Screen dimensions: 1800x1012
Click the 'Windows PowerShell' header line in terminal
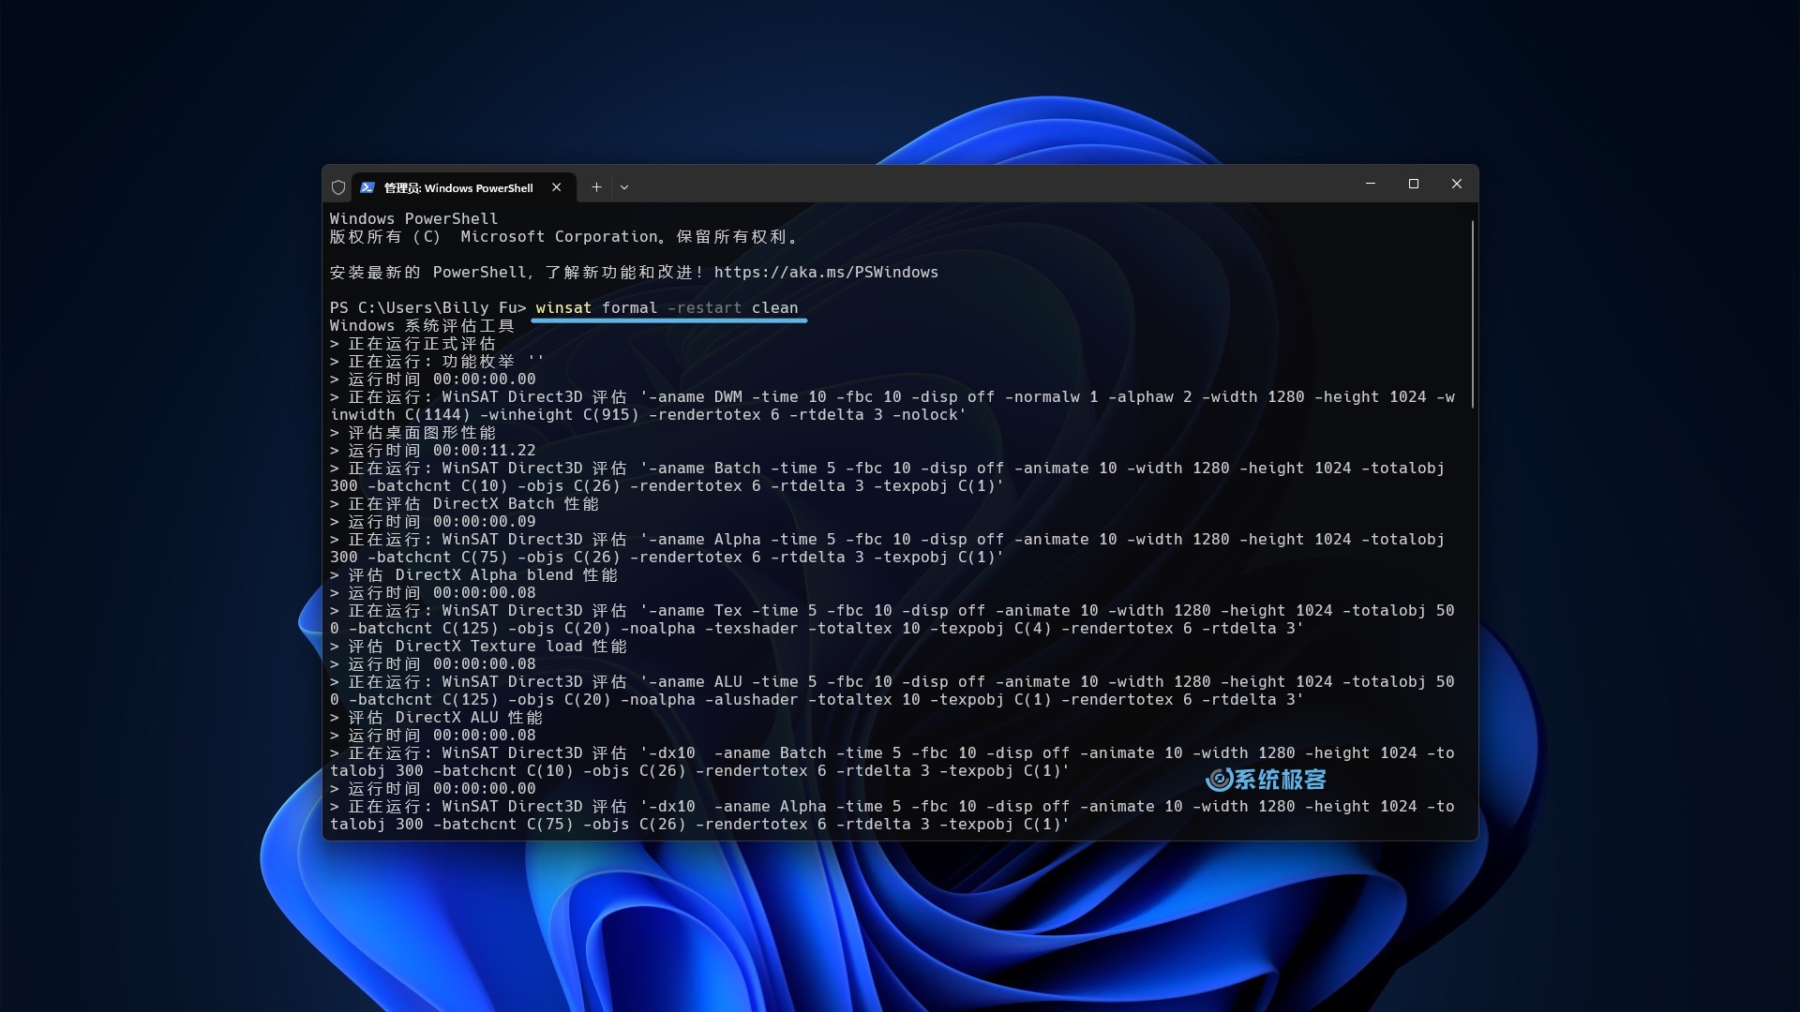(413, 219)
